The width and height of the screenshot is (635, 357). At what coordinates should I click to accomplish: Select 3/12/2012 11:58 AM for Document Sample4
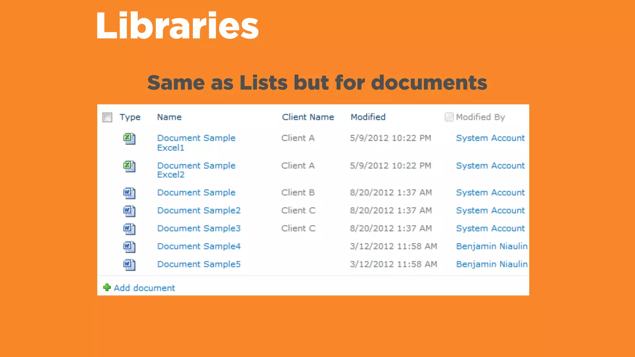pos(393,246)
